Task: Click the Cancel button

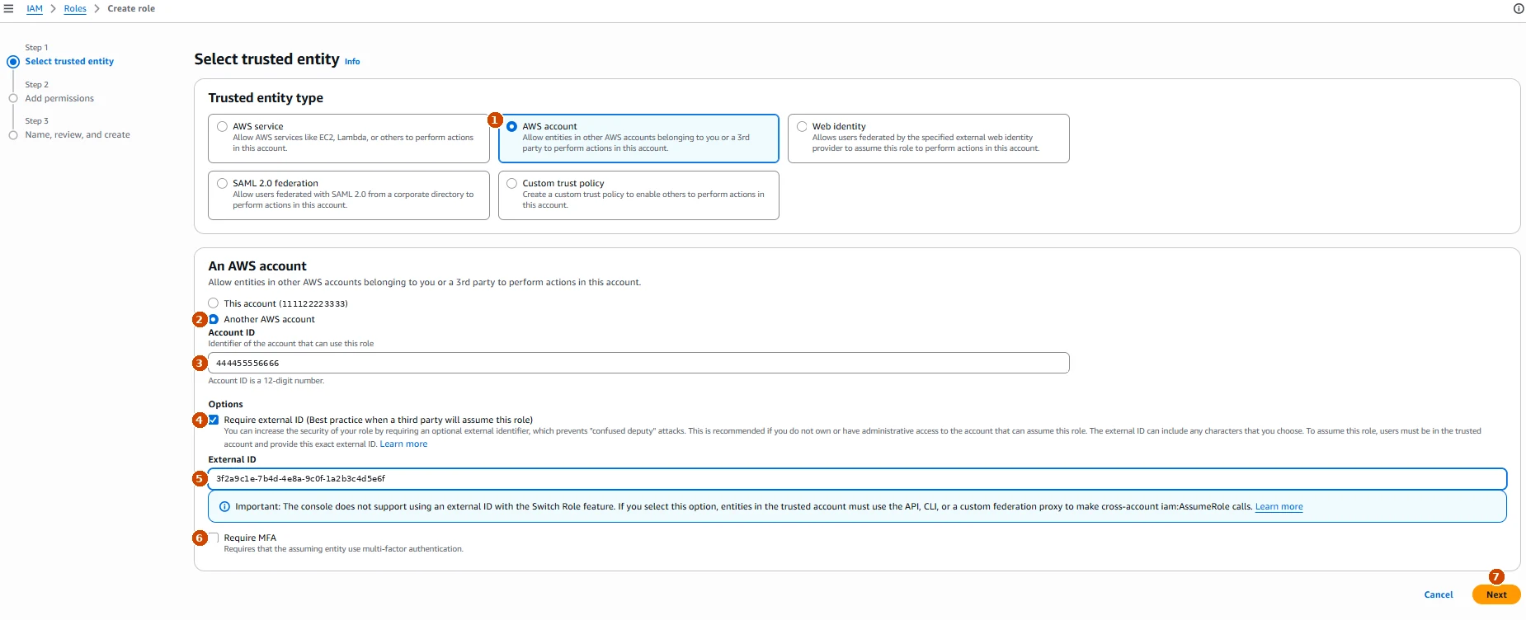Action: point(1439,594)
